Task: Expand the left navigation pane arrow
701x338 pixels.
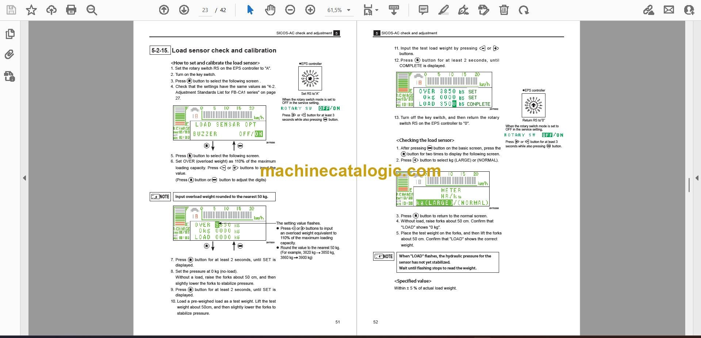Action: [24, 178]
